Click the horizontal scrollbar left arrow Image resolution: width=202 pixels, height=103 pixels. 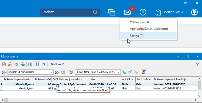coord(2,100)
